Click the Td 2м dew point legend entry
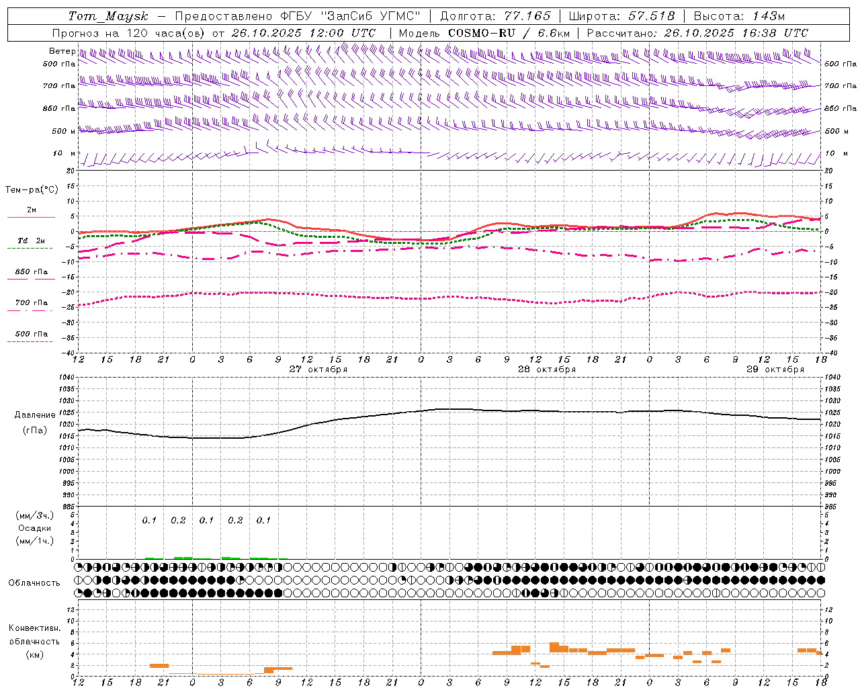This screenshot has width=860, height=688. (31, 241)
